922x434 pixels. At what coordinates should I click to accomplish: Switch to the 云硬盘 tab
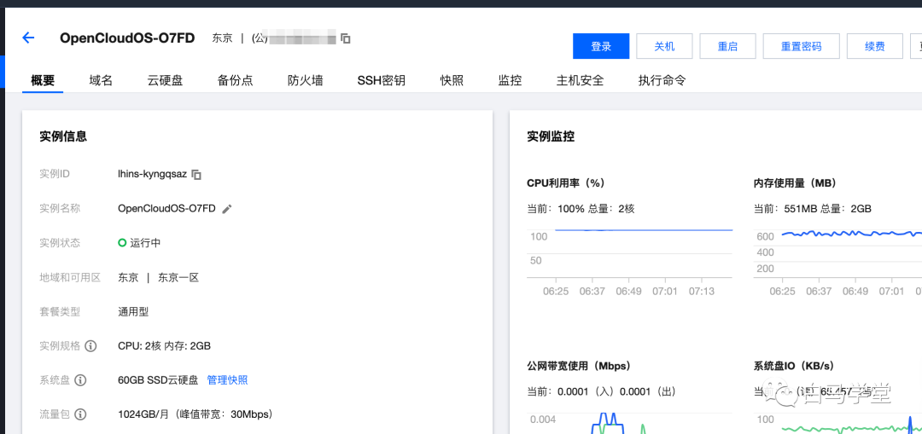pyautogui.click(x=165, y=80)
